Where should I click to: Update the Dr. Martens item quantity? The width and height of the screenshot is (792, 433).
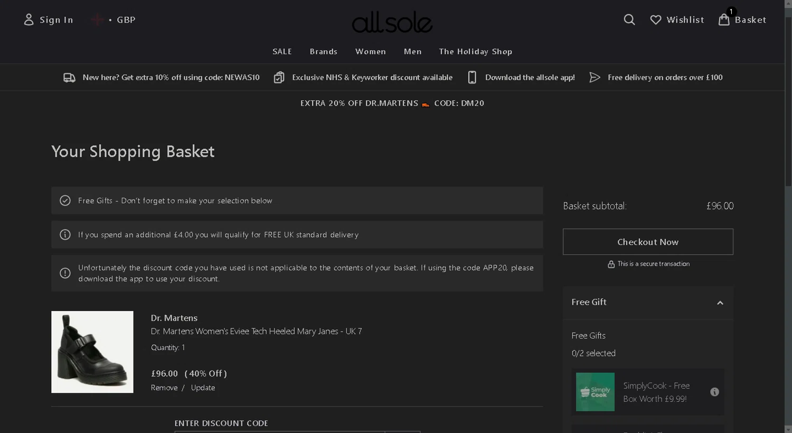click(x=203, y=388)
